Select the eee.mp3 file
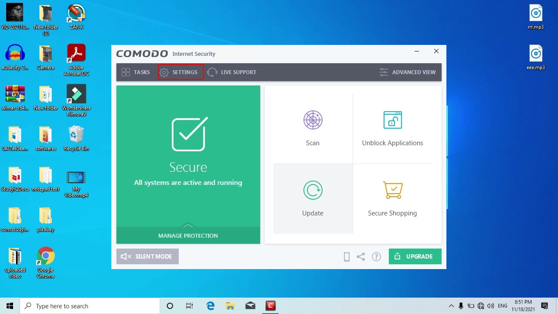 536,58
